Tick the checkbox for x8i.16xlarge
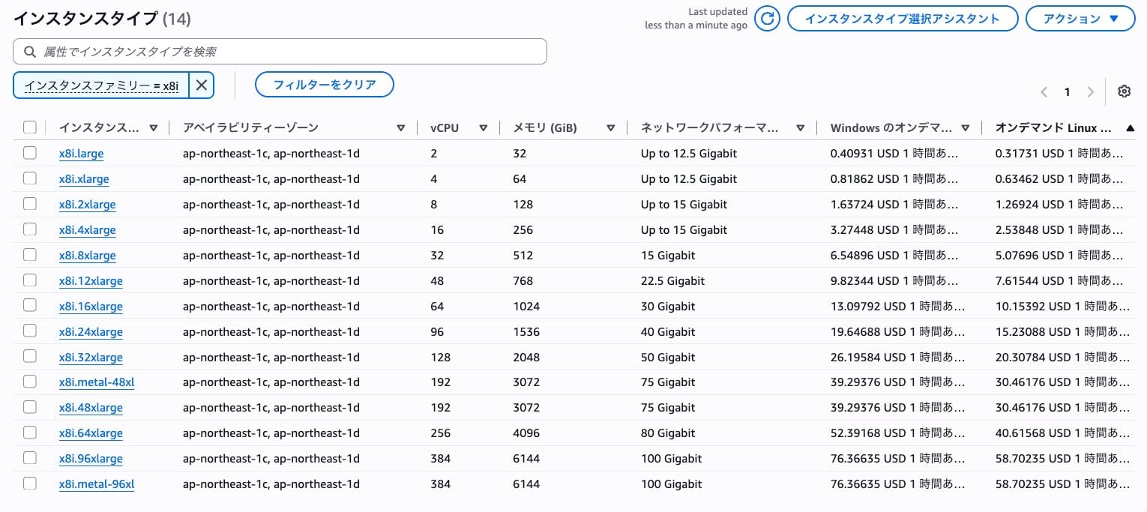 pos(29,306)
